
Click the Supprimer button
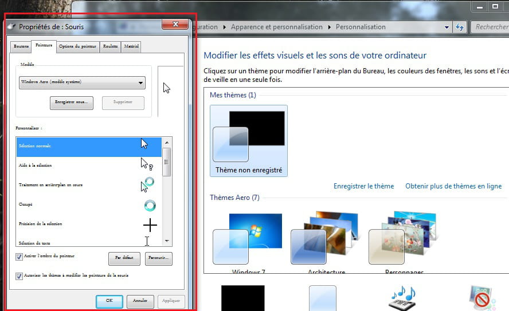123,103
